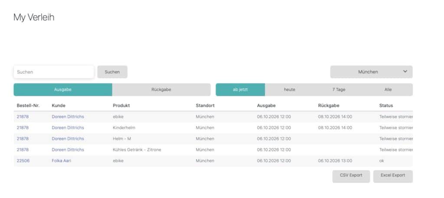Click 'ebike' product in the first Doreen Dittrichs row
444x198 pixels.
(118, 117)
